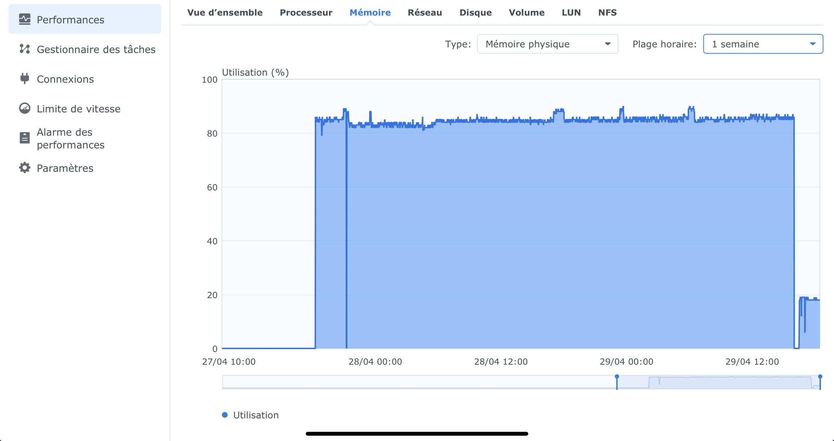Switch to the Réseau tab
Viewport: 834px width, 441px height.
[425, 13]
